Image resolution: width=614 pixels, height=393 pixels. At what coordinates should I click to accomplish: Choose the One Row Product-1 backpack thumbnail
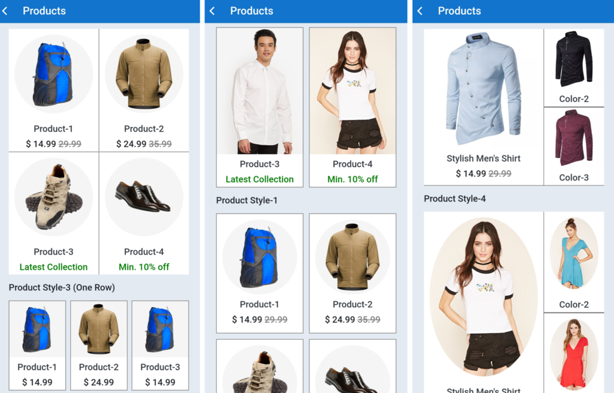[x=37, y=329]
